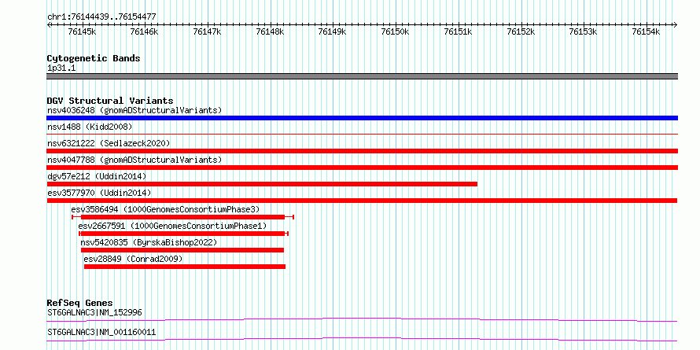Click the esv28849 (Conrad2009) label
This screenshot has width=700, height=350.
coord(133,259)
